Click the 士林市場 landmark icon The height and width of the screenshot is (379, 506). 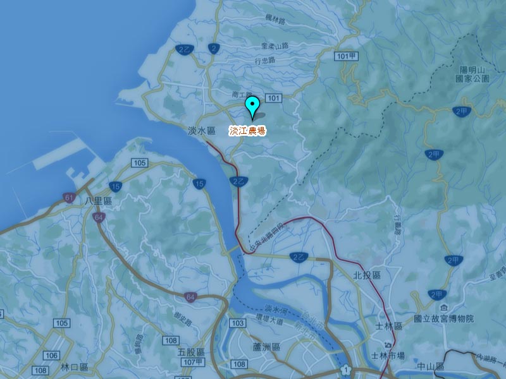coord(389,345)
